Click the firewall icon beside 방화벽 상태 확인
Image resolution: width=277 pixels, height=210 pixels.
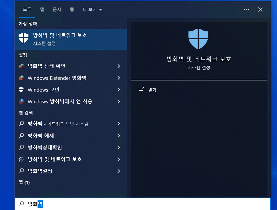coord(21,66)
